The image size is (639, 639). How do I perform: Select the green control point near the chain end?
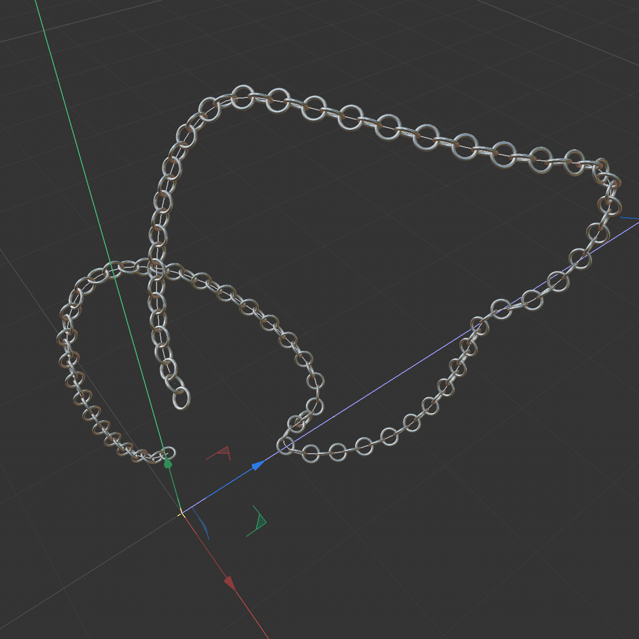click(169, 463)
